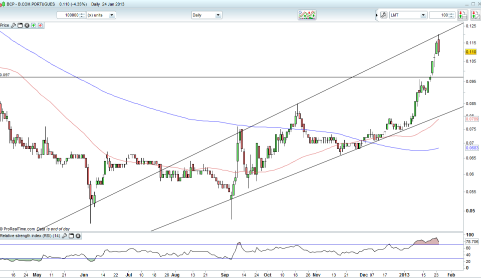Increase the 100 order value stepper
481x278 pixels.
(451, 13)
